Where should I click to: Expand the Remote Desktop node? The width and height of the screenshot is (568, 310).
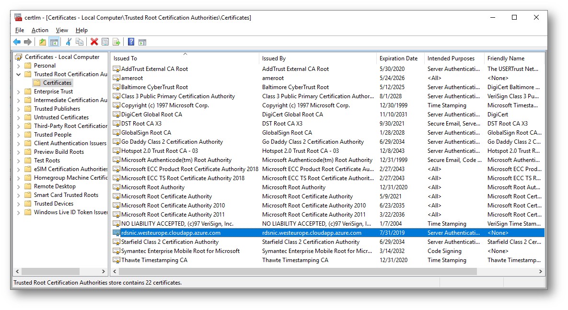(x=19, y=186)
